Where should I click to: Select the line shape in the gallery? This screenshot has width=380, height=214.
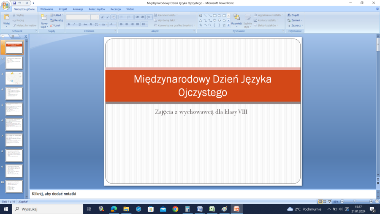point(205,16)
